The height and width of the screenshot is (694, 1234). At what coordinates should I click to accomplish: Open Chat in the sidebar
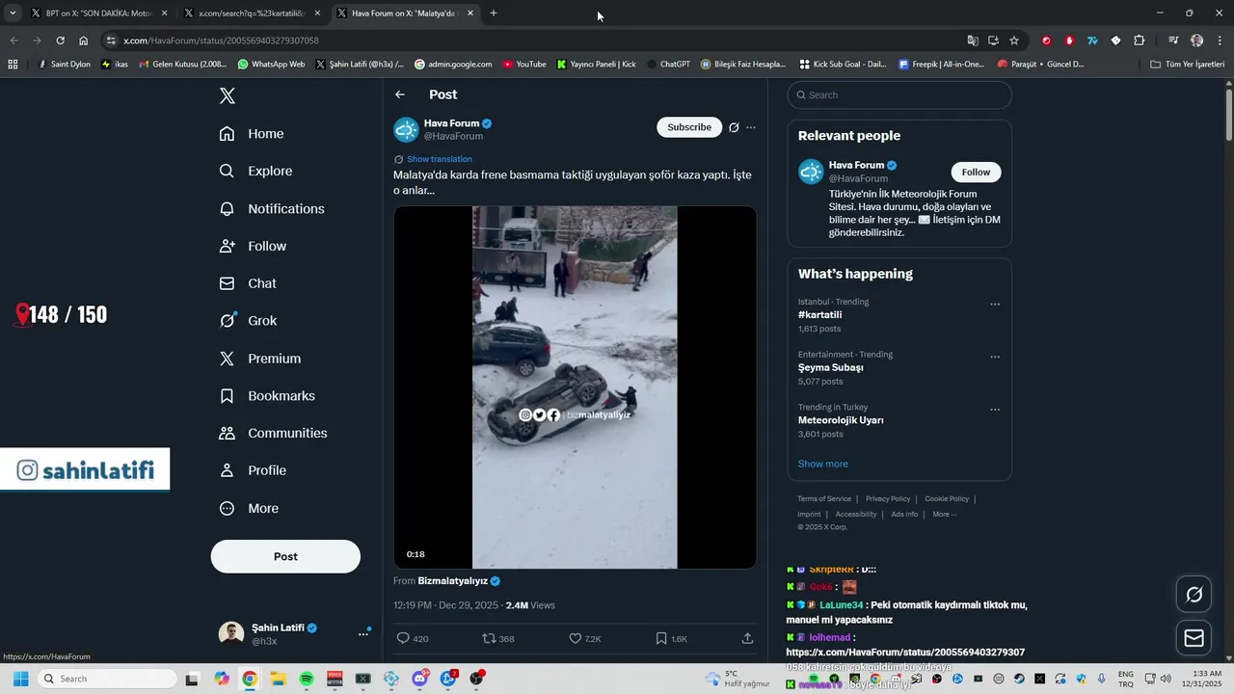[x=248, y=283]
